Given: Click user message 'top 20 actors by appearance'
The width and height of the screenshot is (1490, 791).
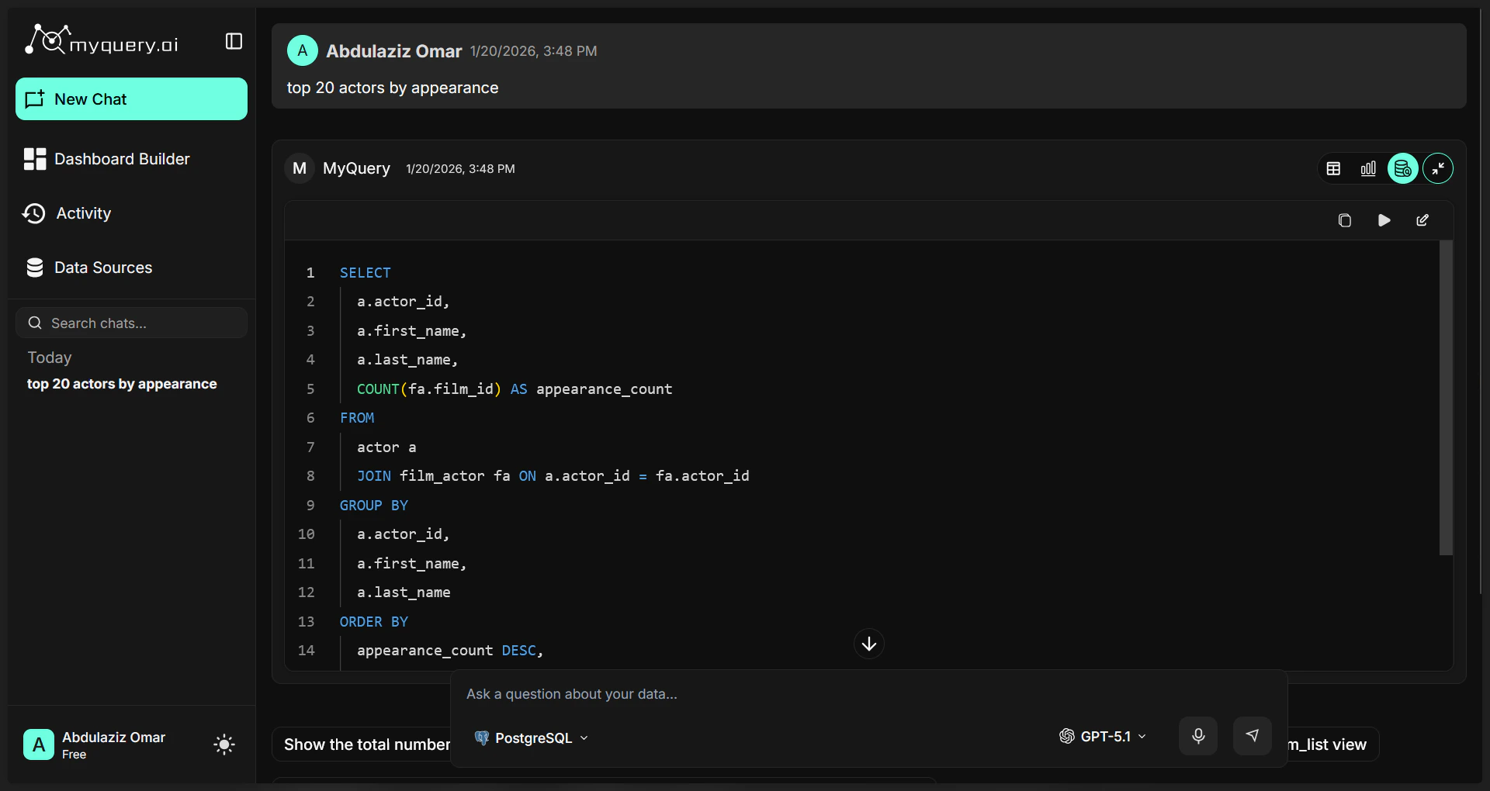Looking at the screenshot, I should (x=393, y=88).
